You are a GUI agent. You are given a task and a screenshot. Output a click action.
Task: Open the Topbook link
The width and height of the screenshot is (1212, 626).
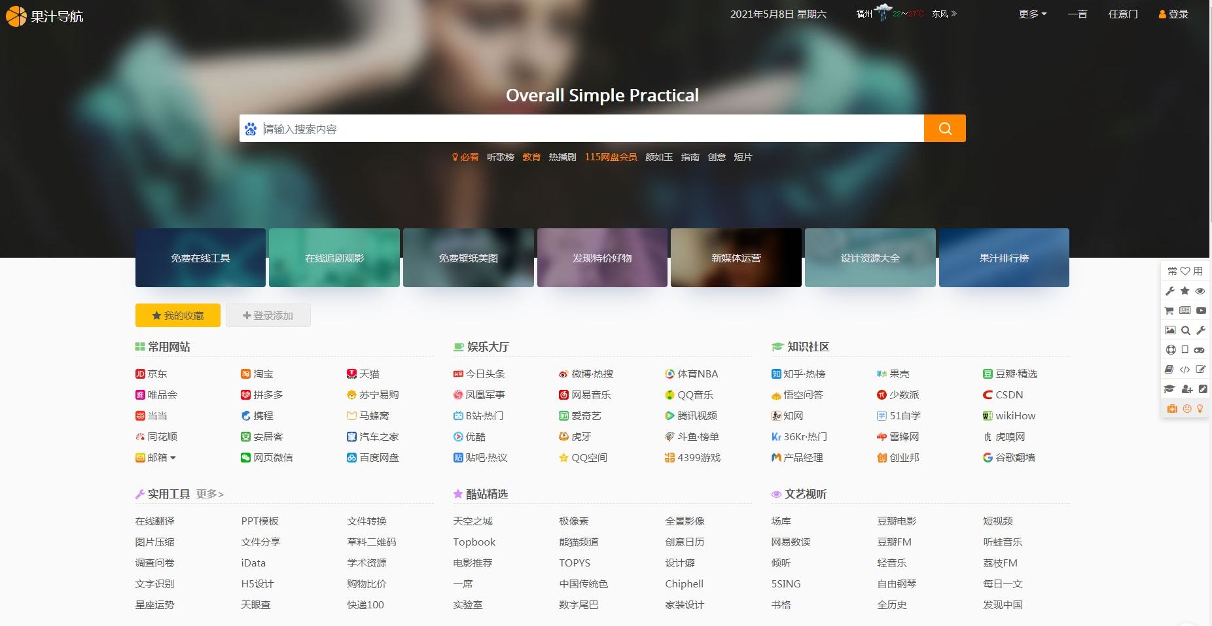pyautogui.click(x=474, y=542)
